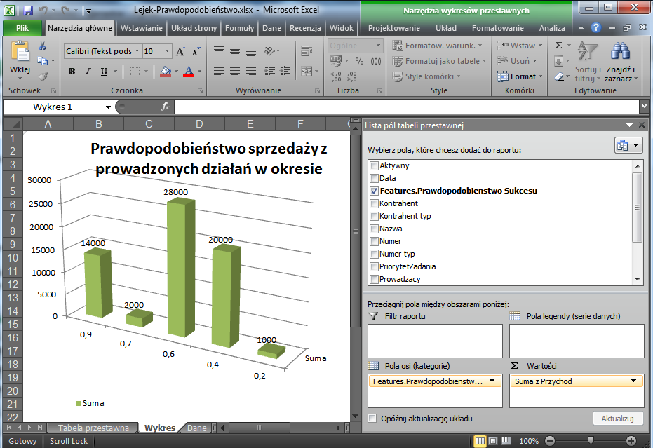Image resolution: width=653 pixels, height=448 pixels.
Task: Switch to Page Layout view in status bar
Action: tap(493, 441)
